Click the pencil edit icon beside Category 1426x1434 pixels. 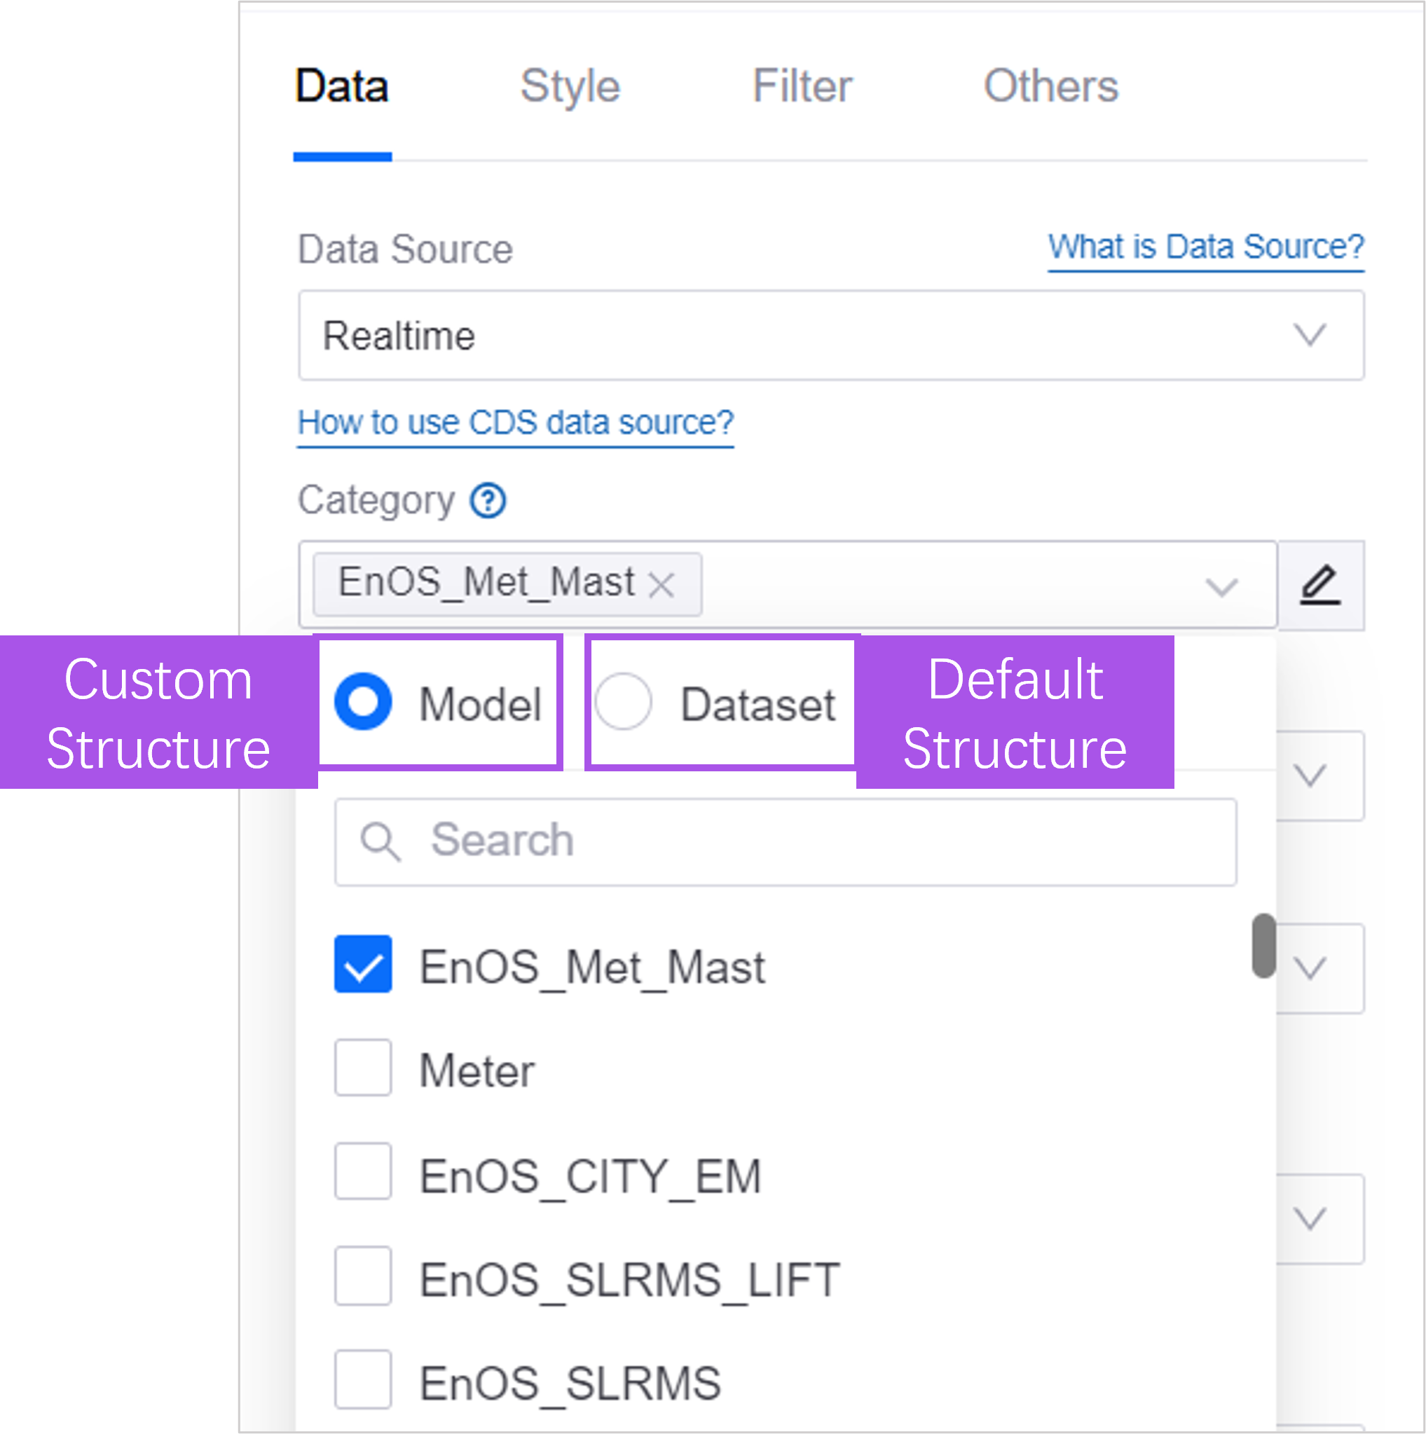click(1320, 586)
